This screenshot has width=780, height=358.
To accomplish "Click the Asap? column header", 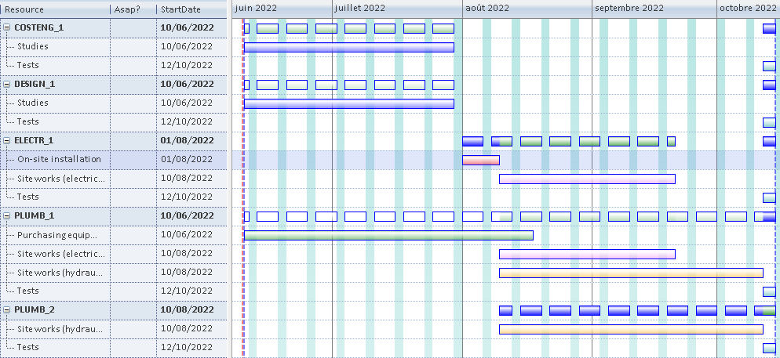I will click(132, 9).
